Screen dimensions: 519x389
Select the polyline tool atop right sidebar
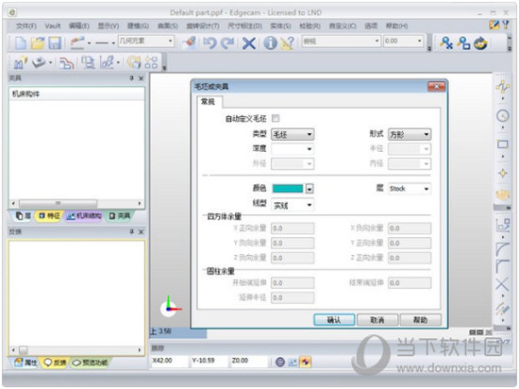pyautogui.click(x=503, y=87)
